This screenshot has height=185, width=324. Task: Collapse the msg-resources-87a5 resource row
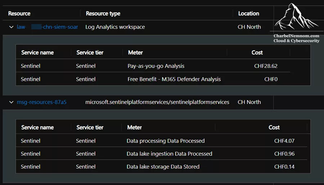[x=12, y=102]
